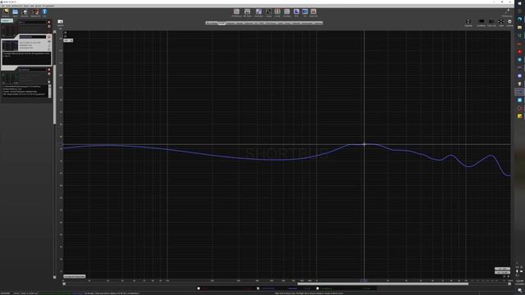Image resolution: width=525 pixels, height=295 pixels.
Task: Edit the first measurement name field
Action: pos(33,22)
